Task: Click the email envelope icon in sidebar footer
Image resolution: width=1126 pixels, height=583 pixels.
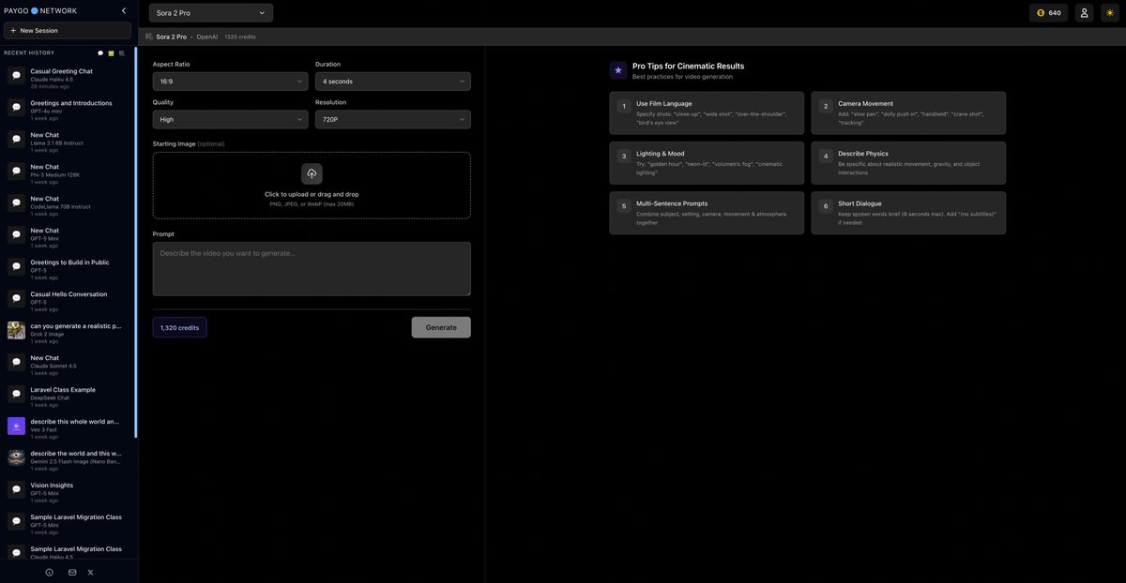Action: 72,572
